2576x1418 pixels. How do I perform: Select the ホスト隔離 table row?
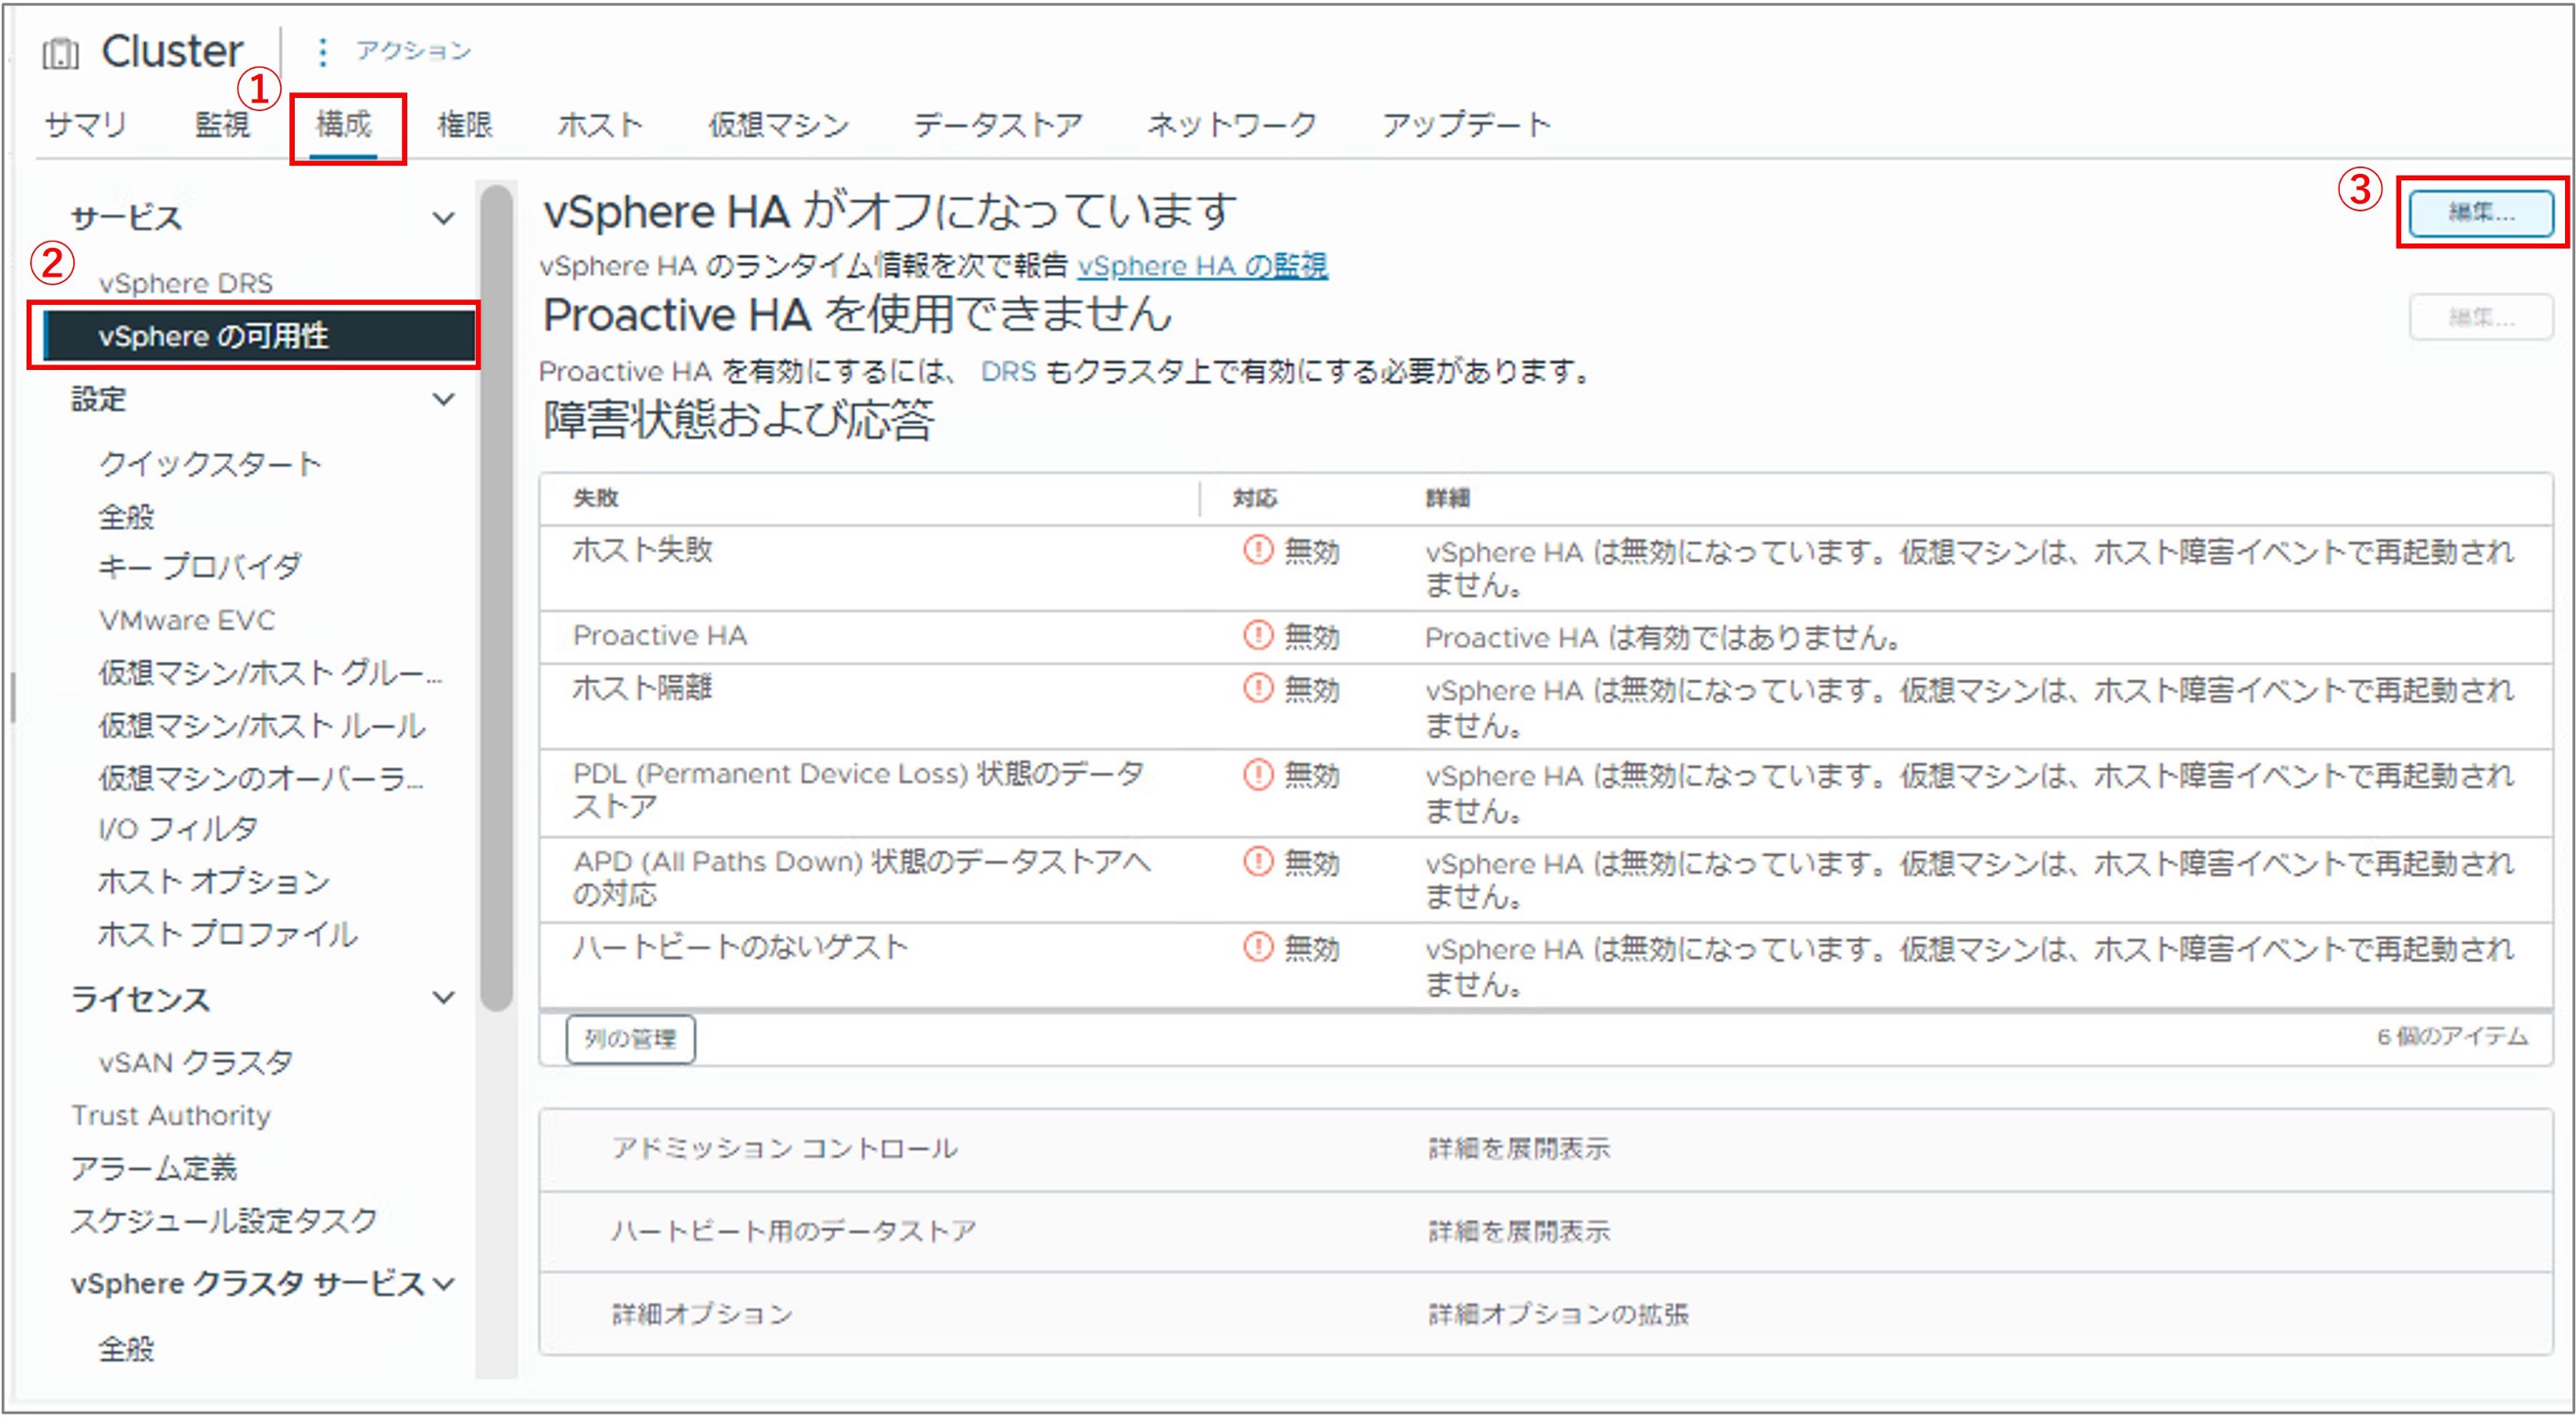[1546, 707]
